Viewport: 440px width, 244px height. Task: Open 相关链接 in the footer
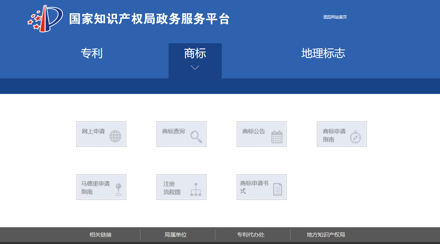coord(101,235)
